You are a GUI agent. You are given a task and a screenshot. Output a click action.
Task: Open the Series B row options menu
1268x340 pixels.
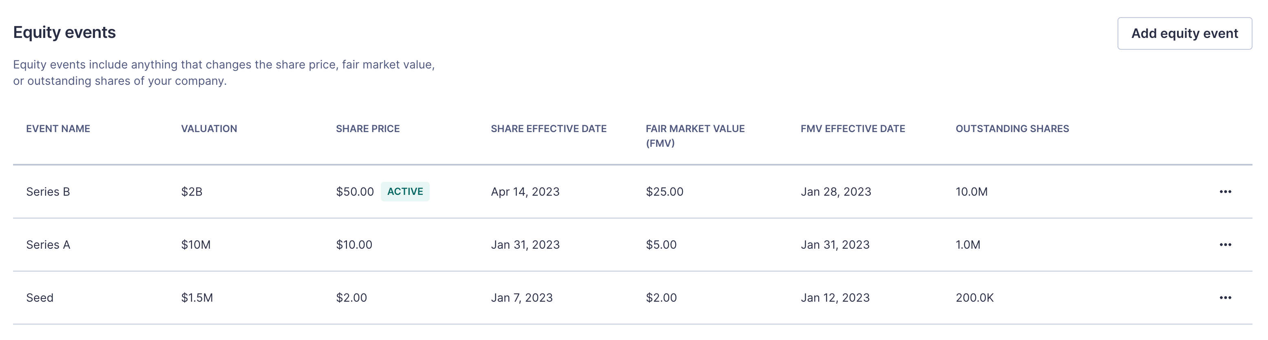pyautogui.click(x=1225, y=192)
